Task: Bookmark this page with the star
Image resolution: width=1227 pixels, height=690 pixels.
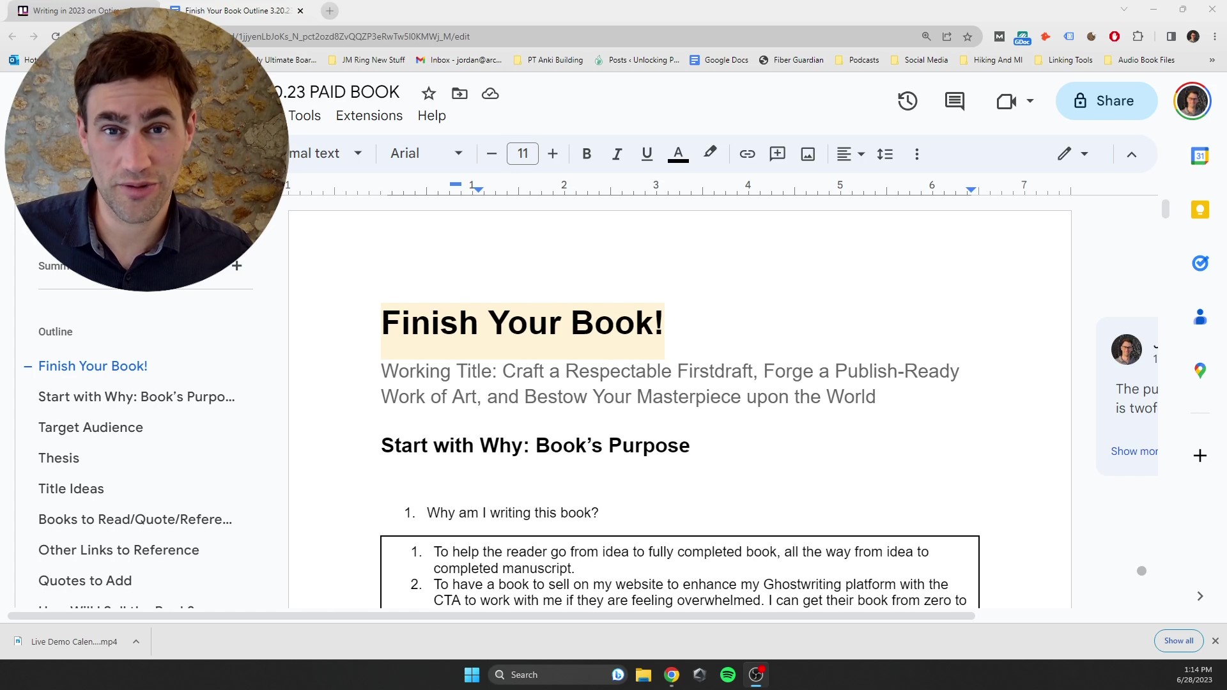Action: (968, 36)
